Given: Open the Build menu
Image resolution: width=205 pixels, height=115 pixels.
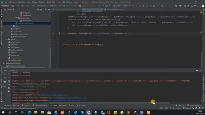Looking at the screenshot, I should coord(49,2).
